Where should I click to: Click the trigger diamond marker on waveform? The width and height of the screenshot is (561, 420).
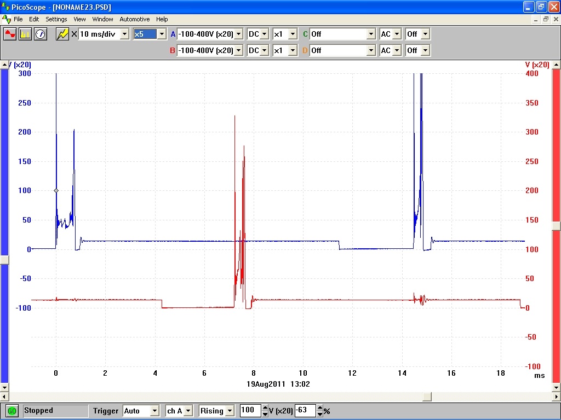pos(56,190)
